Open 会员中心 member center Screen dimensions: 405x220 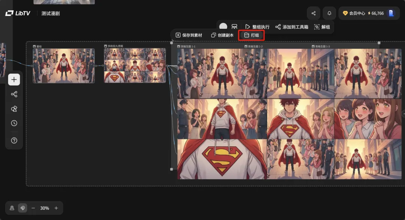tap(354, 13)
